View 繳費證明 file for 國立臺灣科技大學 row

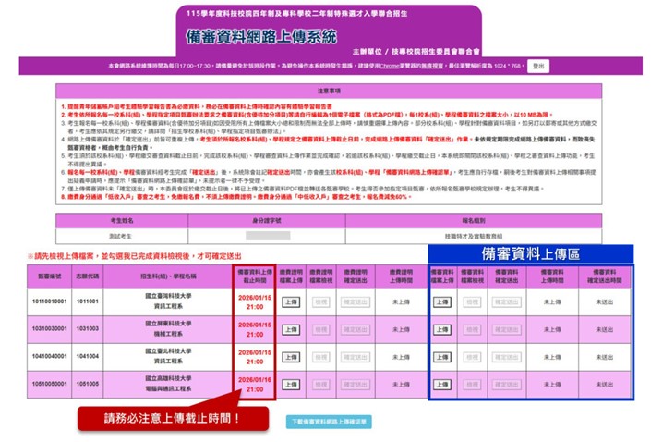(320, 301)
